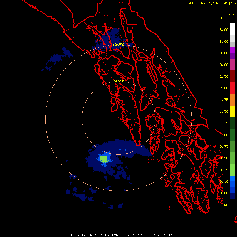This screenshot has height=237, width=237.
Task: Click the light green precipitation cell on the map
Action: 104,159
